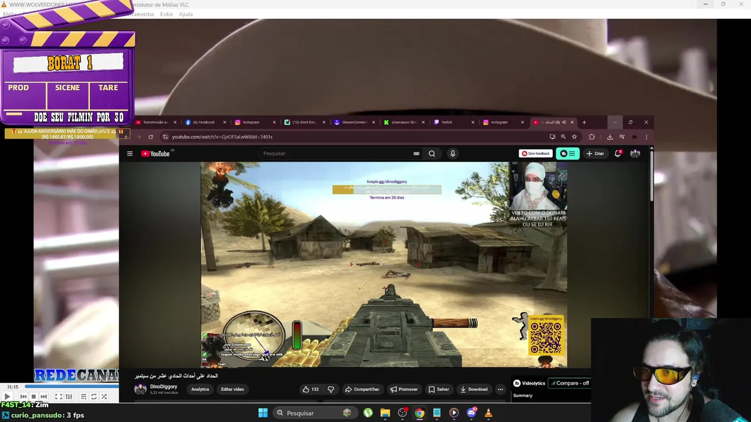Toggle VLC random shuffle
This screenshot has height=422, width=751.
point(104,397)
